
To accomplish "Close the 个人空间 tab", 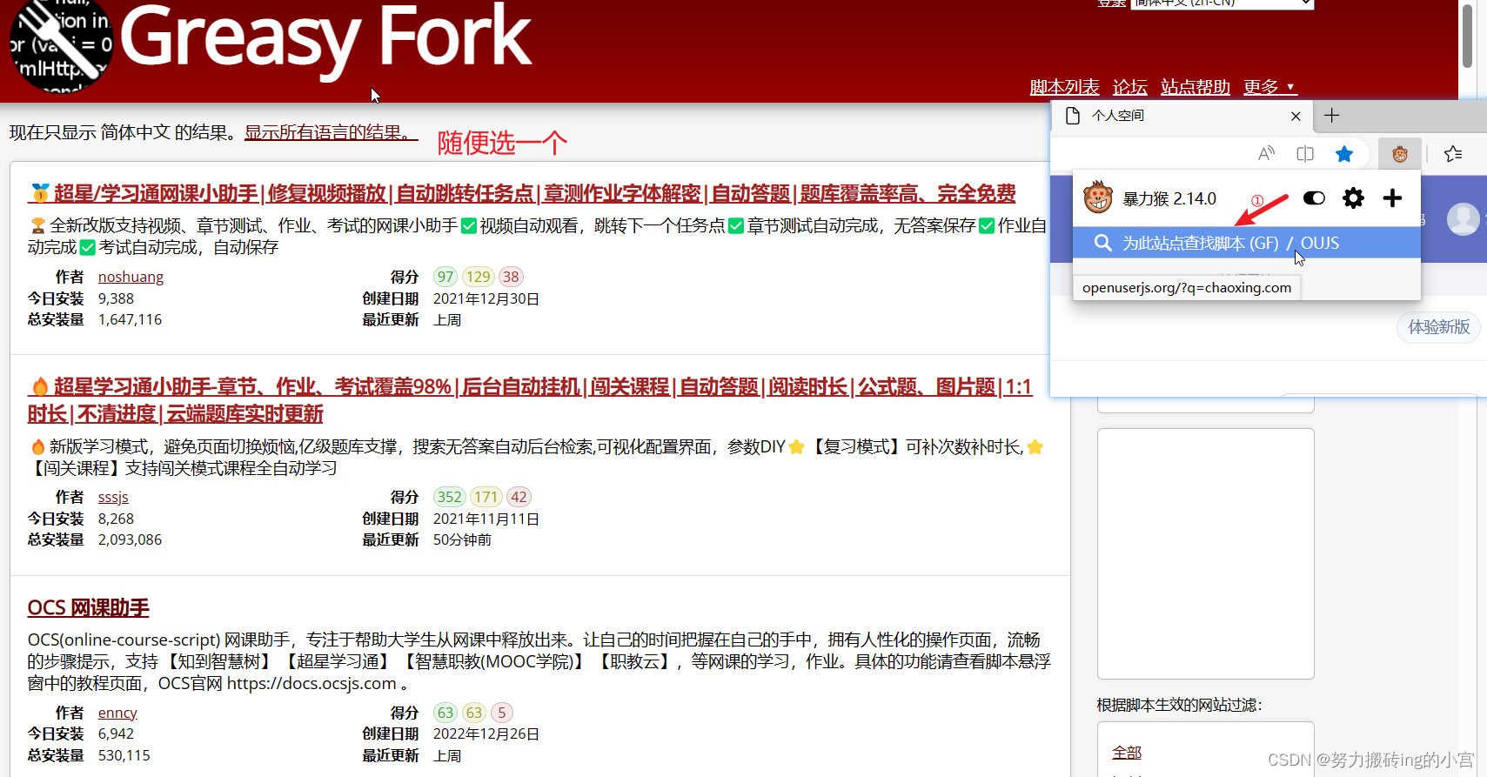I will click(x=1296, y=116).
